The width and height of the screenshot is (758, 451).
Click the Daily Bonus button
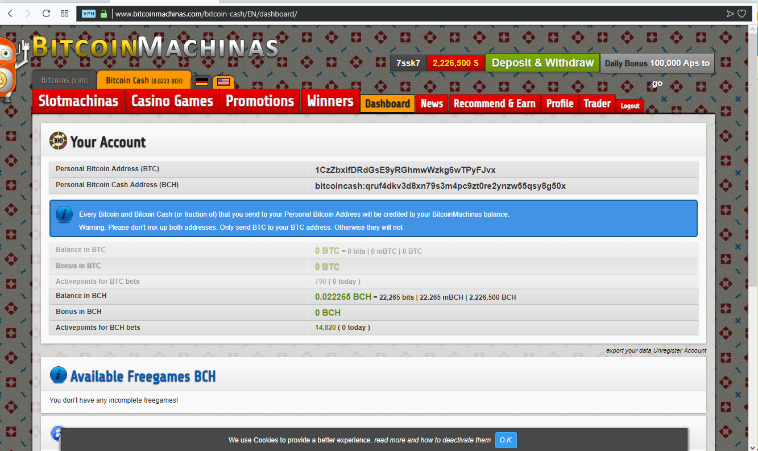click(657, 63)
